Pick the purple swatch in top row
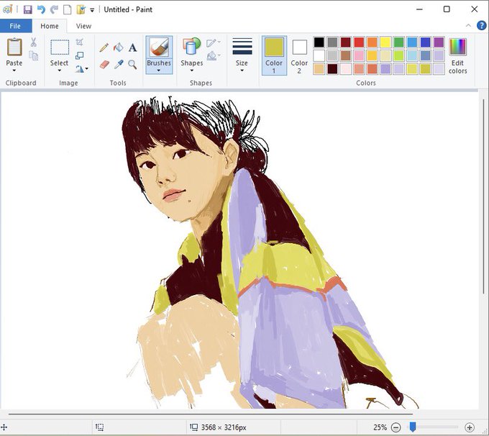 coord(439,42)
